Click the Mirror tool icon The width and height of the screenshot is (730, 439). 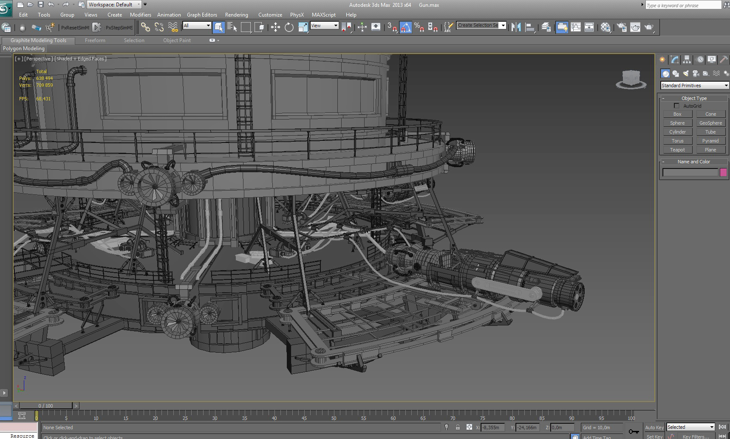pyautogui.click(x=516, y=27)
